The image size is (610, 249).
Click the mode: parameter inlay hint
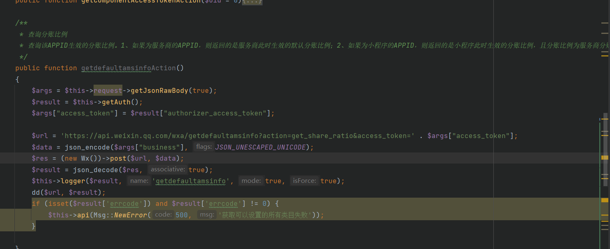[x=251, y=180]
